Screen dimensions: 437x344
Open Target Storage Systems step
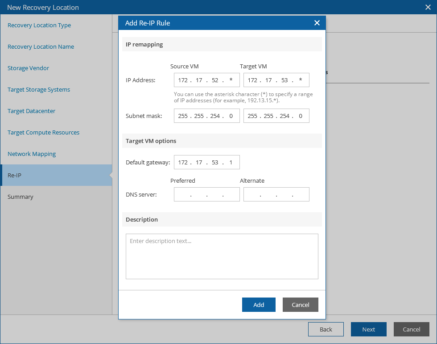coord(39,90)
